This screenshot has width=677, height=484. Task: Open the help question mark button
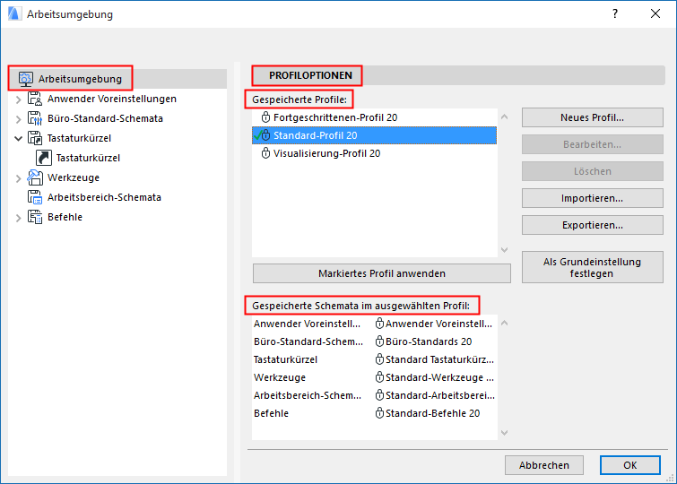614,14
